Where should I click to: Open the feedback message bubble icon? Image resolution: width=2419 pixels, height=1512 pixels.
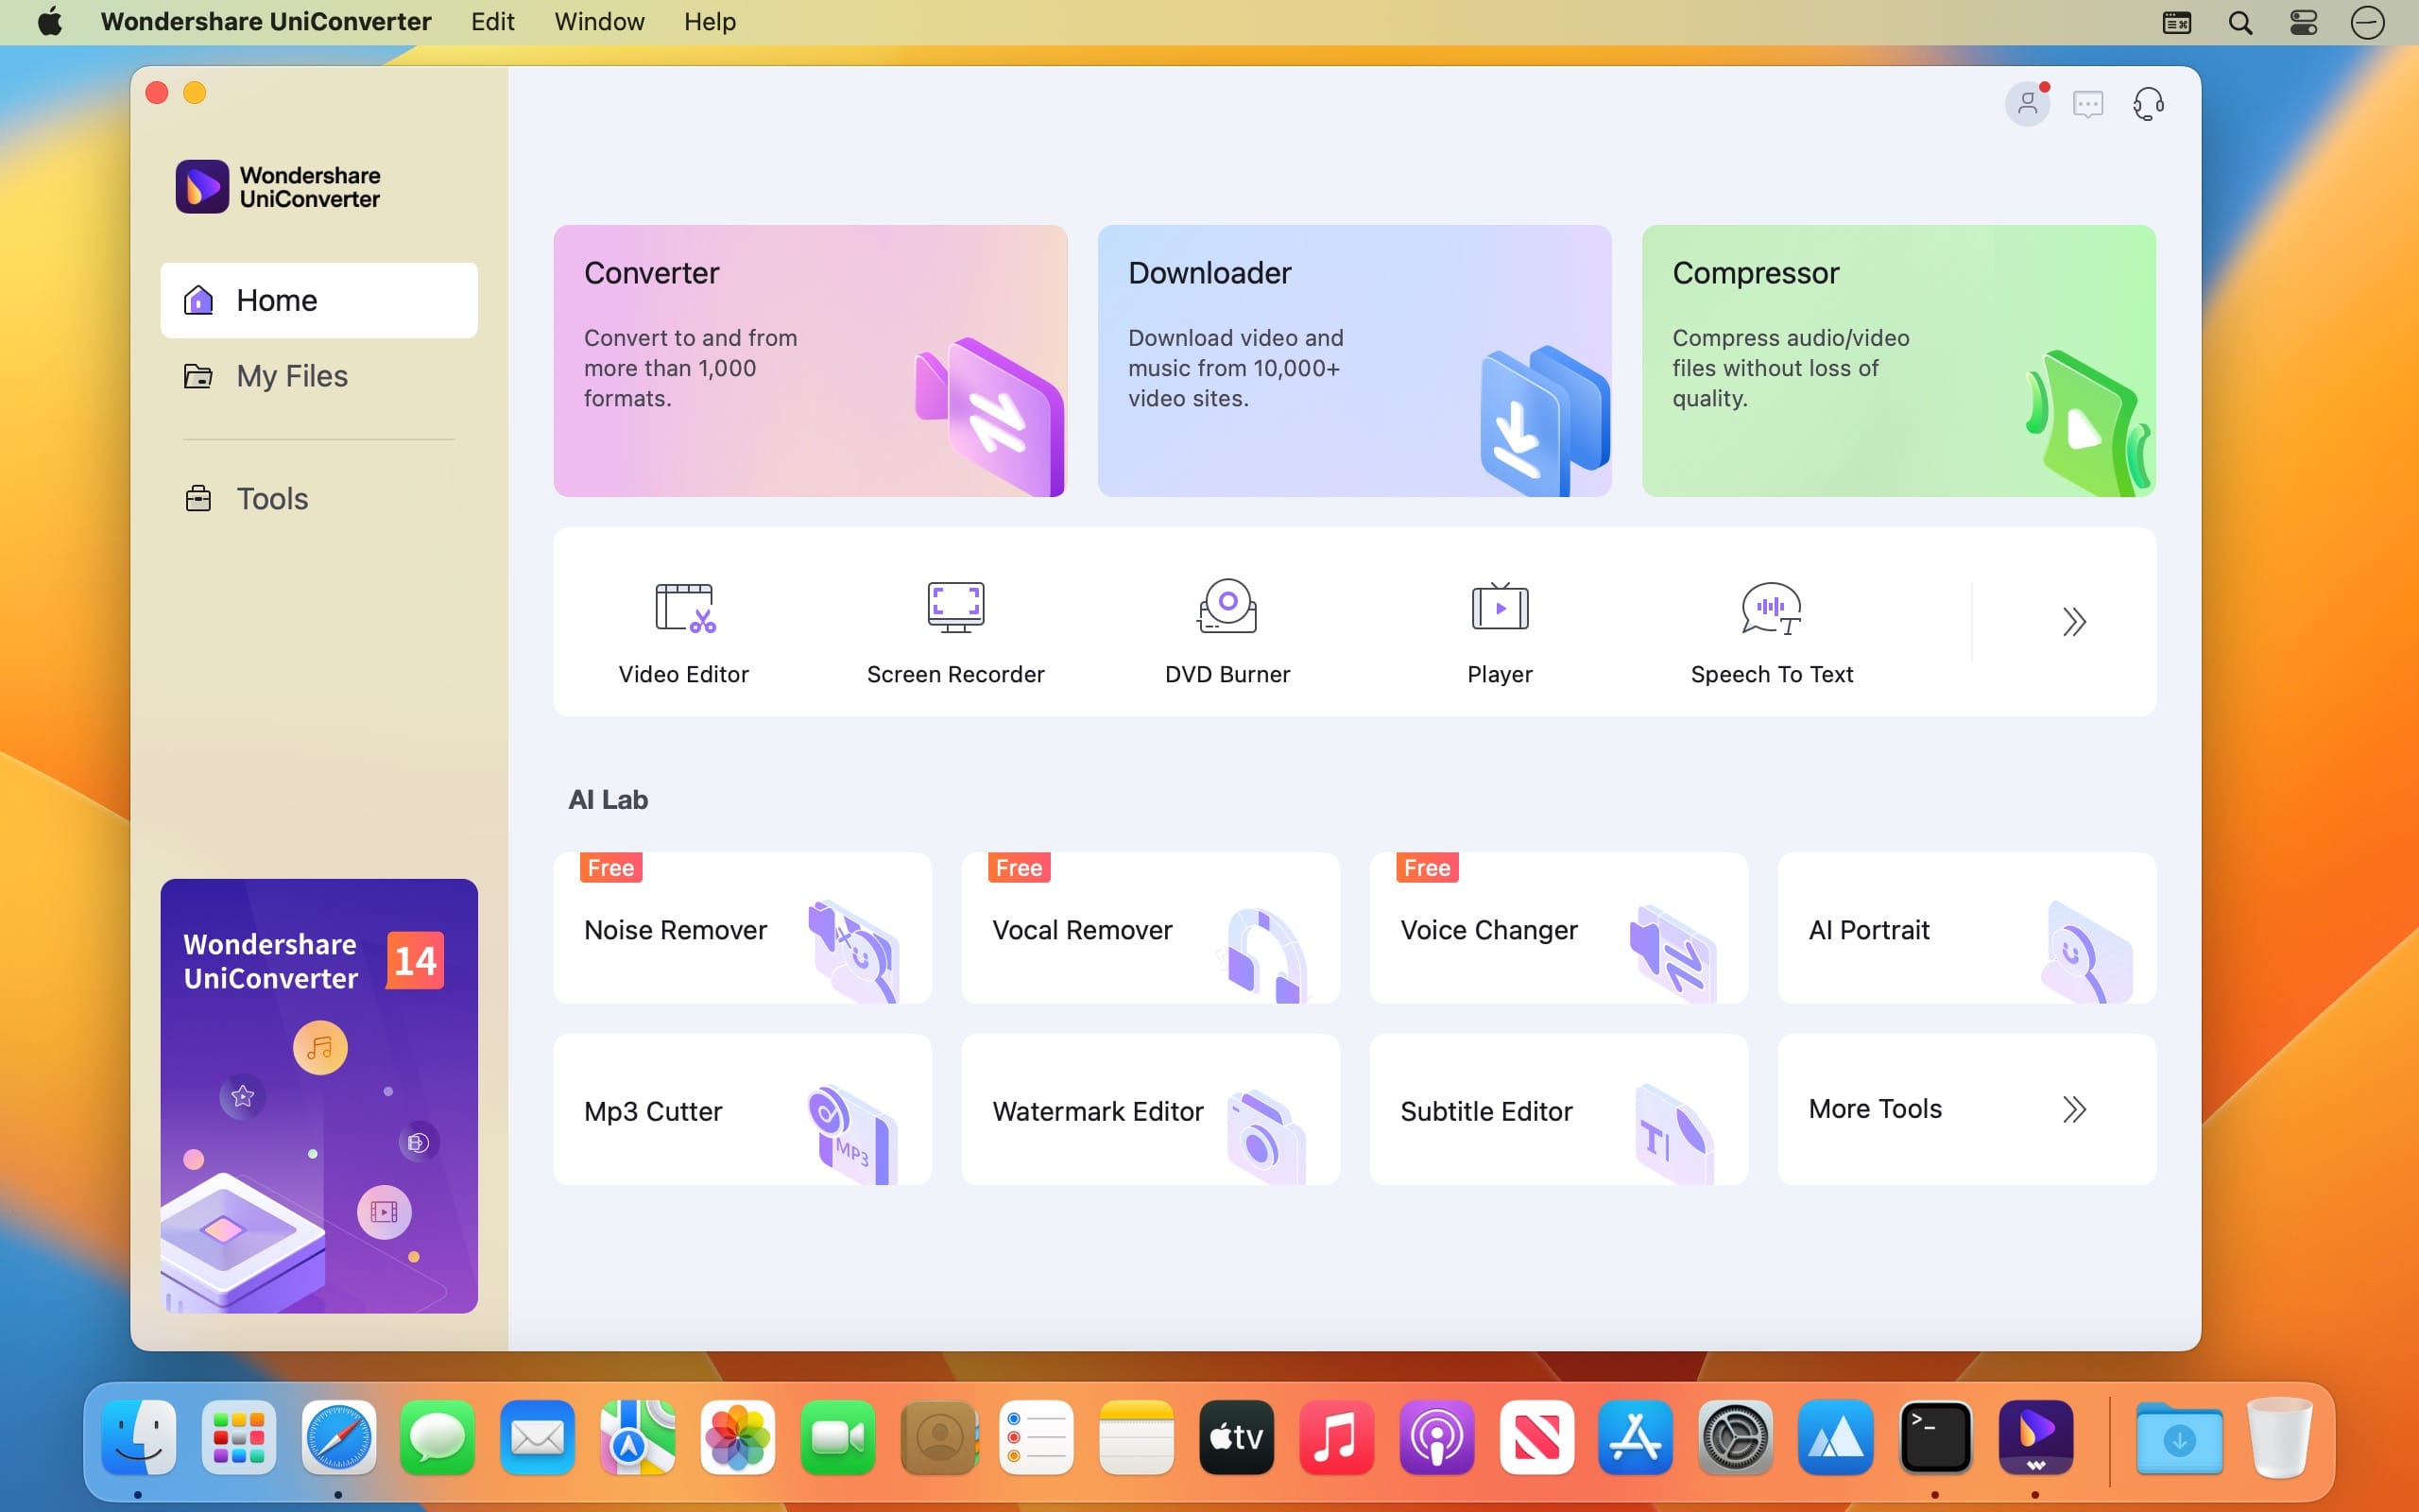[x=2088, y=104]
